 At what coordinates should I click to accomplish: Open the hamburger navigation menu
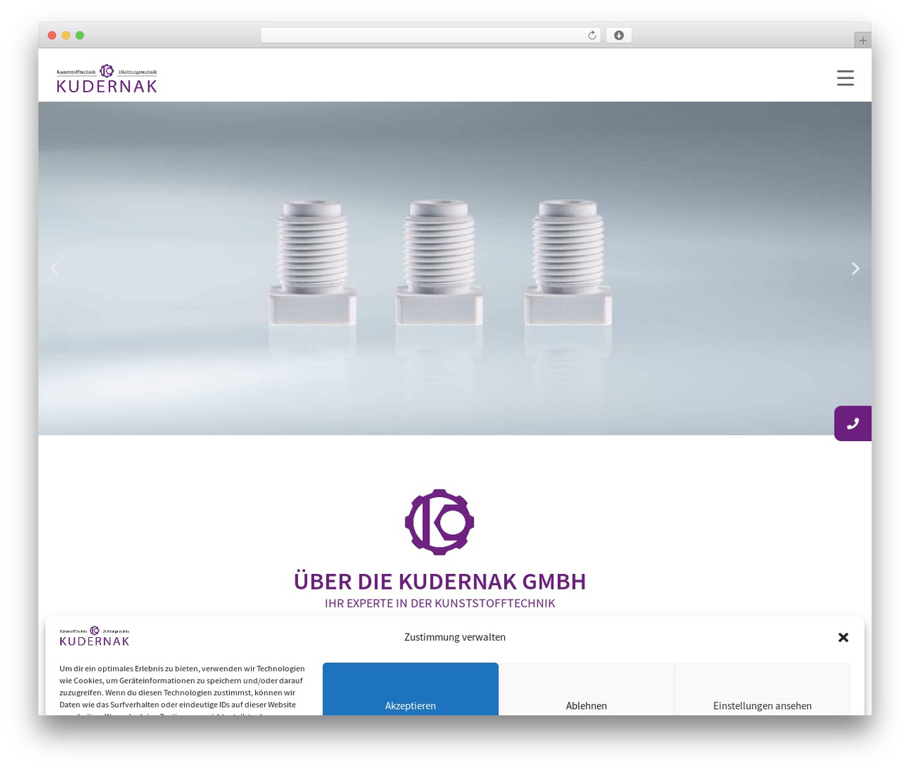point(845,77)
